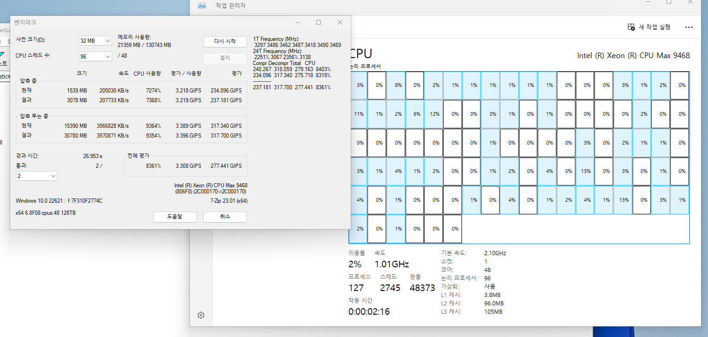This screenshot has height=337, width=708.
Task: Open Task Manager settings gear icon
Action: 201,315
